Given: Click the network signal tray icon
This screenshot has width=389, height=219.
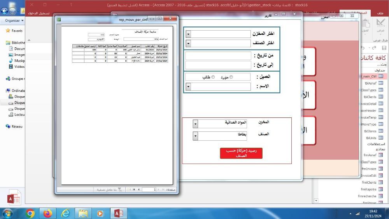Looking at the screenshot, I should pyautogui.click(x=357, y=214).
